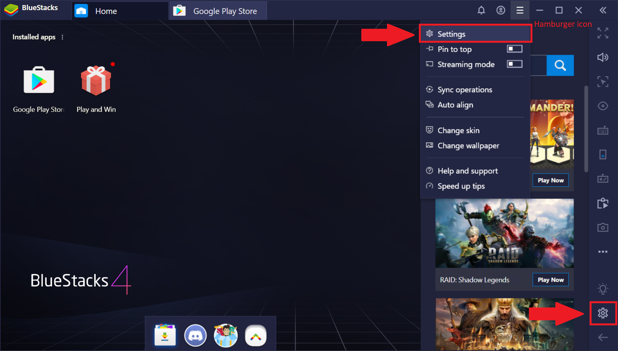
Task: Click the light bulb tips icon
Action: (x=602, y=289)
